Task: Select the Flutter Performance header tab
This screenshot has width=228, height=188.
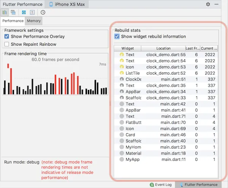Action: (x=22, y=4)
